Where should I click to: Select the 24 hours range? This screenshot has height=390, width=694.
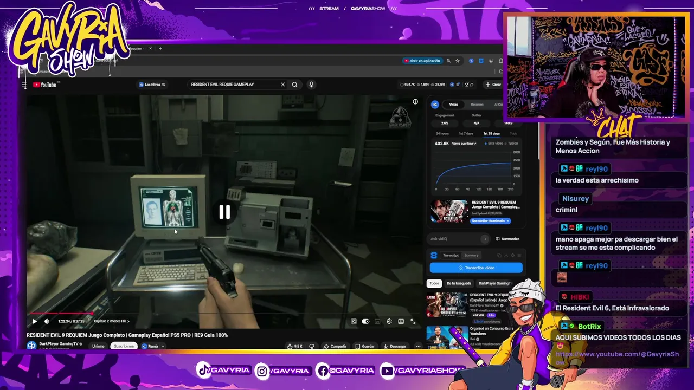[442, 133]
